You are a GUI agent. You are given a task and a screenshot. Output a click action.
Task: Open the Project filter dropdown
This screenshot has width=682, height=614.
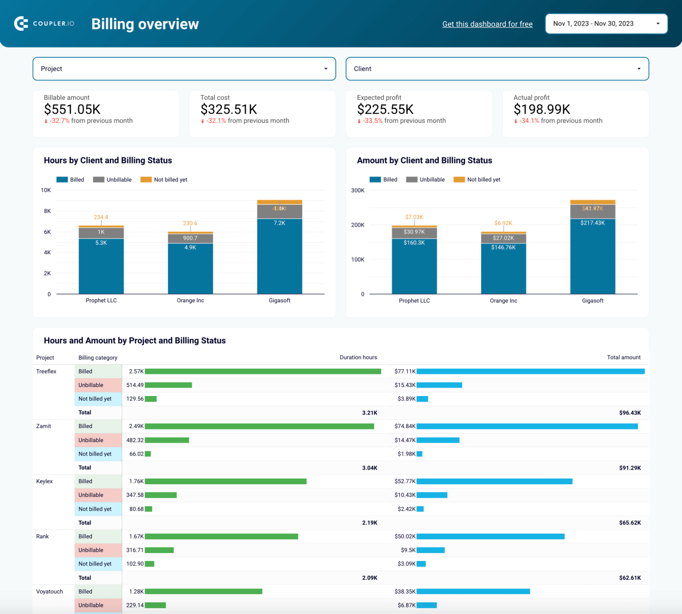(184, 69)
